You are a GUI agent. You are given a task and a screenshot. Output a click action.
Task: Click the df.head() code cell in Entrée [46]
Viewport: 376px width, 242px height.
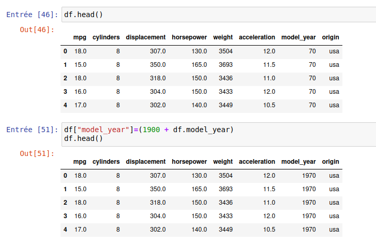pyautogui.click(x=207, y=15)
